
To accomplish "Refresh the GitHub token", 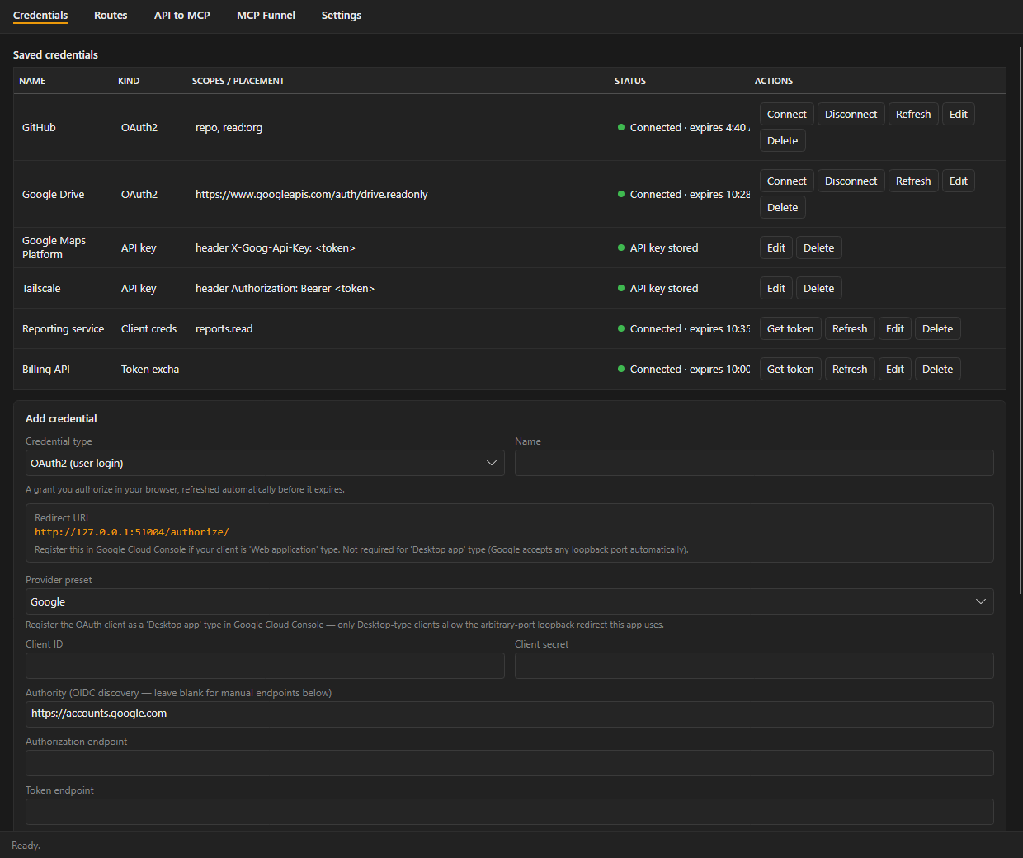I will (x=913, y=114).
